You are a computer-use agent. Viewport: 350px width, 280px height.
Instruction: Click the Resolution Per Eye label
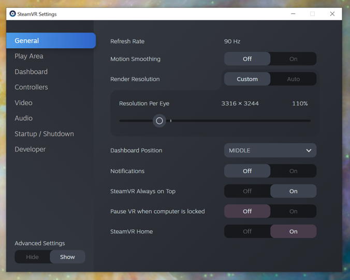point(144,104)
